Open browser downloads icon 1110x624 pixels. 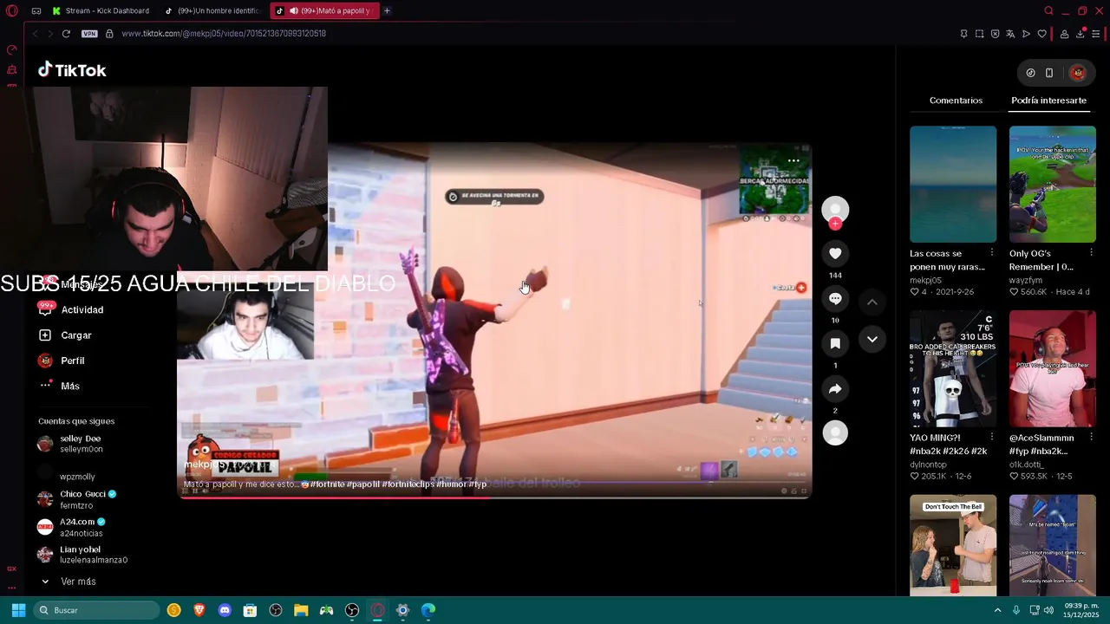tap(1081, 34)
